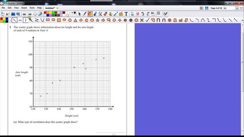Select the triangle shape
This screenshot has height=137, width=244.
[x=75, y=20]
